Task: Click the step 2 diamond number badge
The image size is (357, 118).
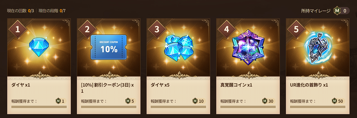Action: tap(87, 29)
